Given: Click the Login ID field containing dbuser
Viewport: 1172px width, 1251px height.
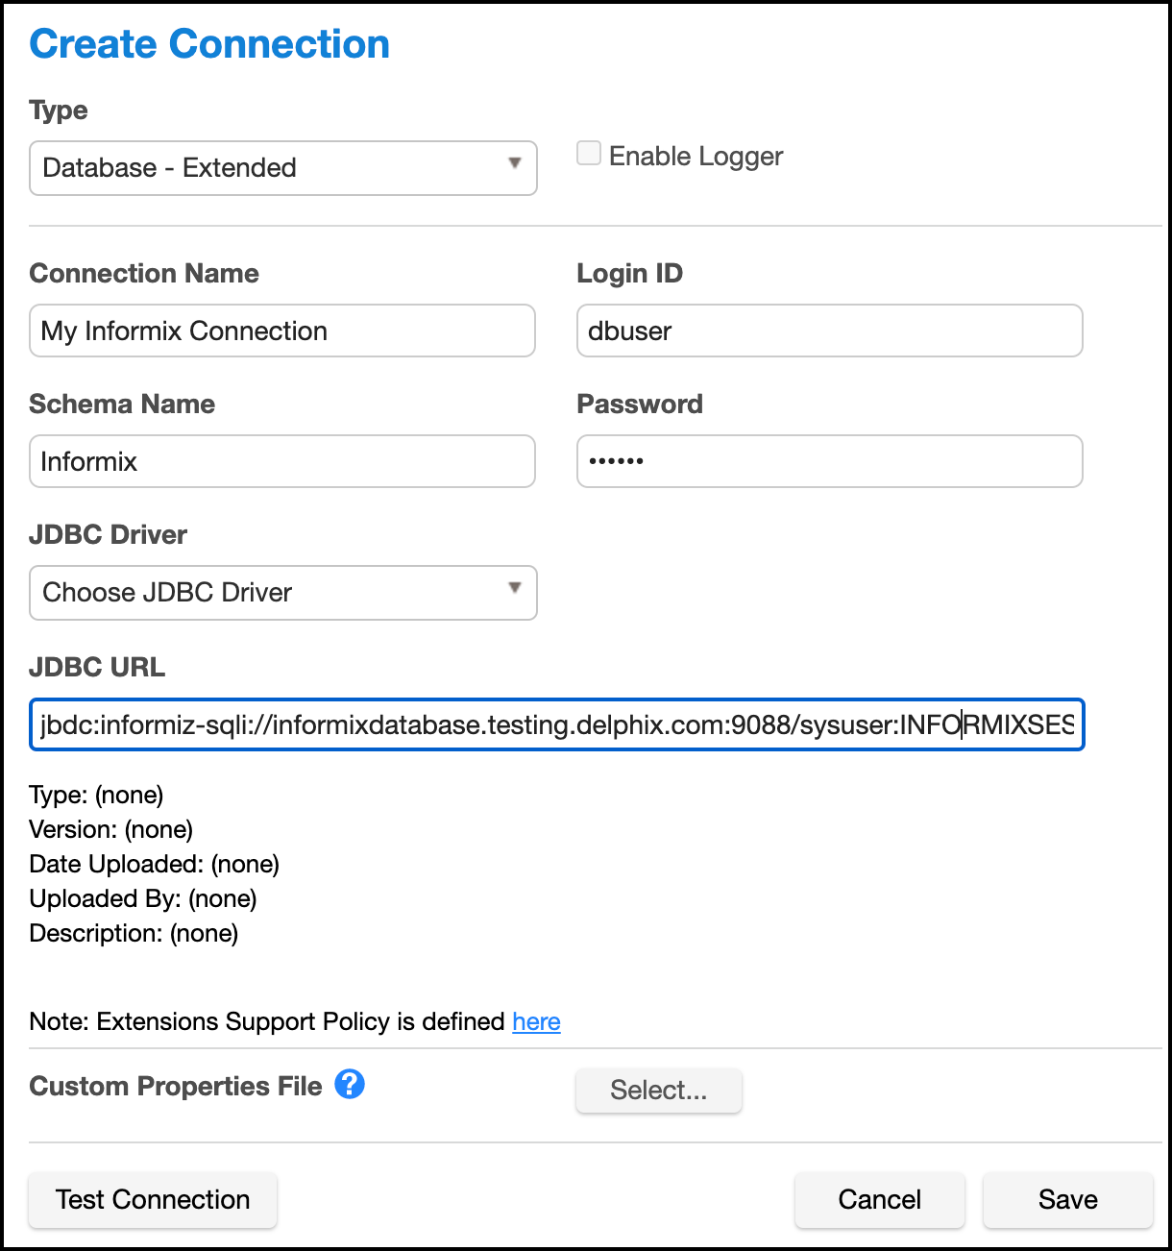Looking at the screenshot, I should tap(829, 331).
